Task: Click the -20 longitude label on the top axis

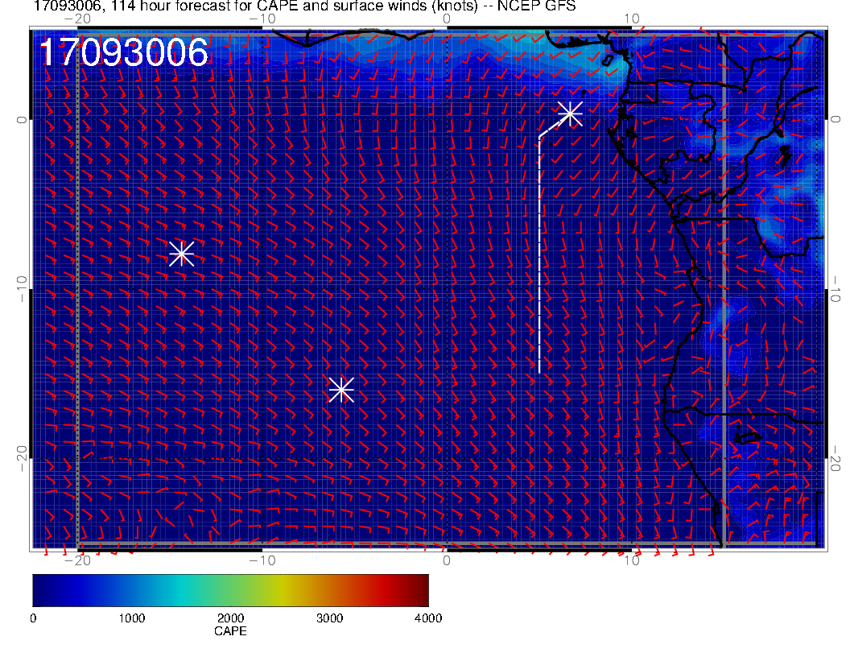Action: click(76, 19)
